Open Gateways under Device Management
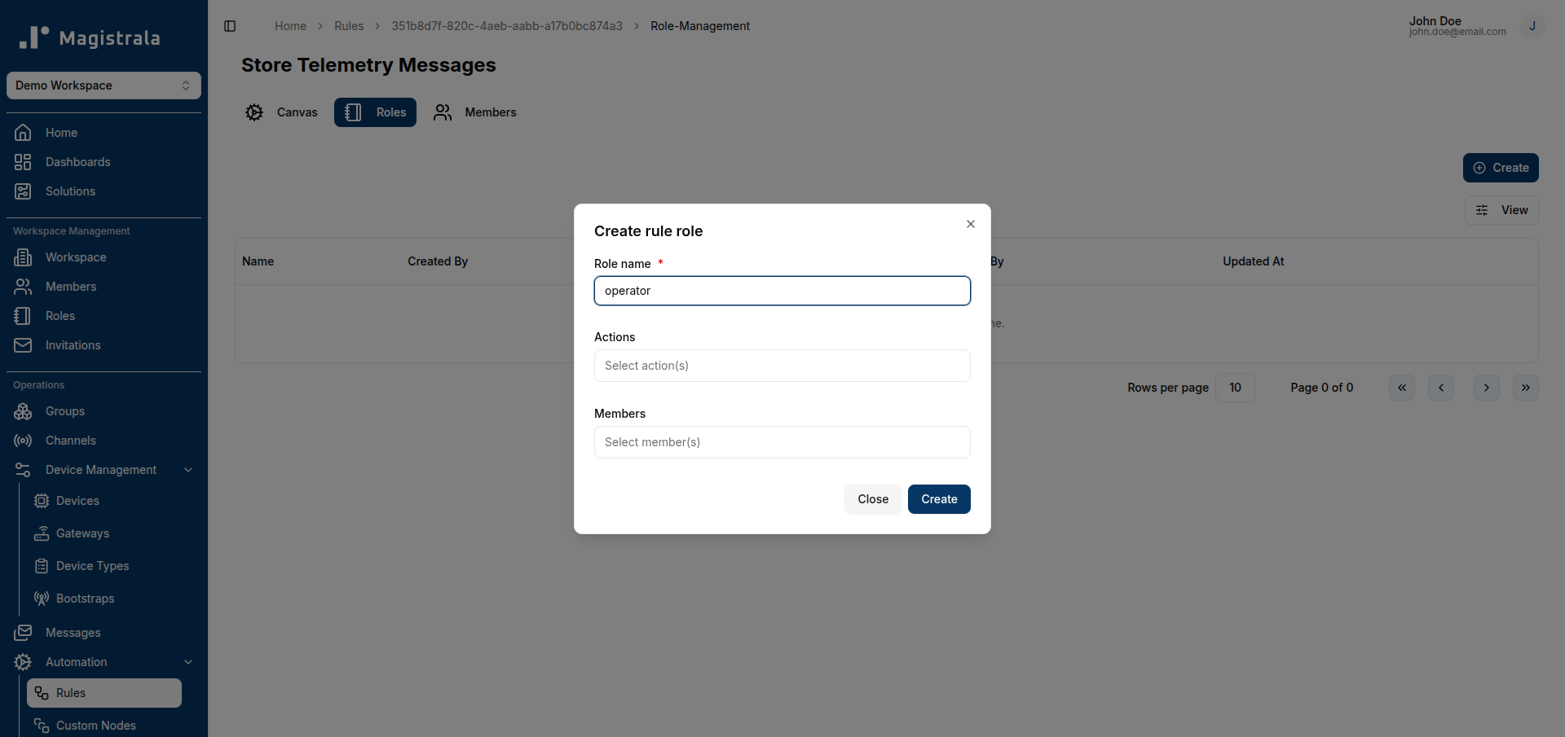The width and height of the screenshot is (1565, 737). coord(82,533)
